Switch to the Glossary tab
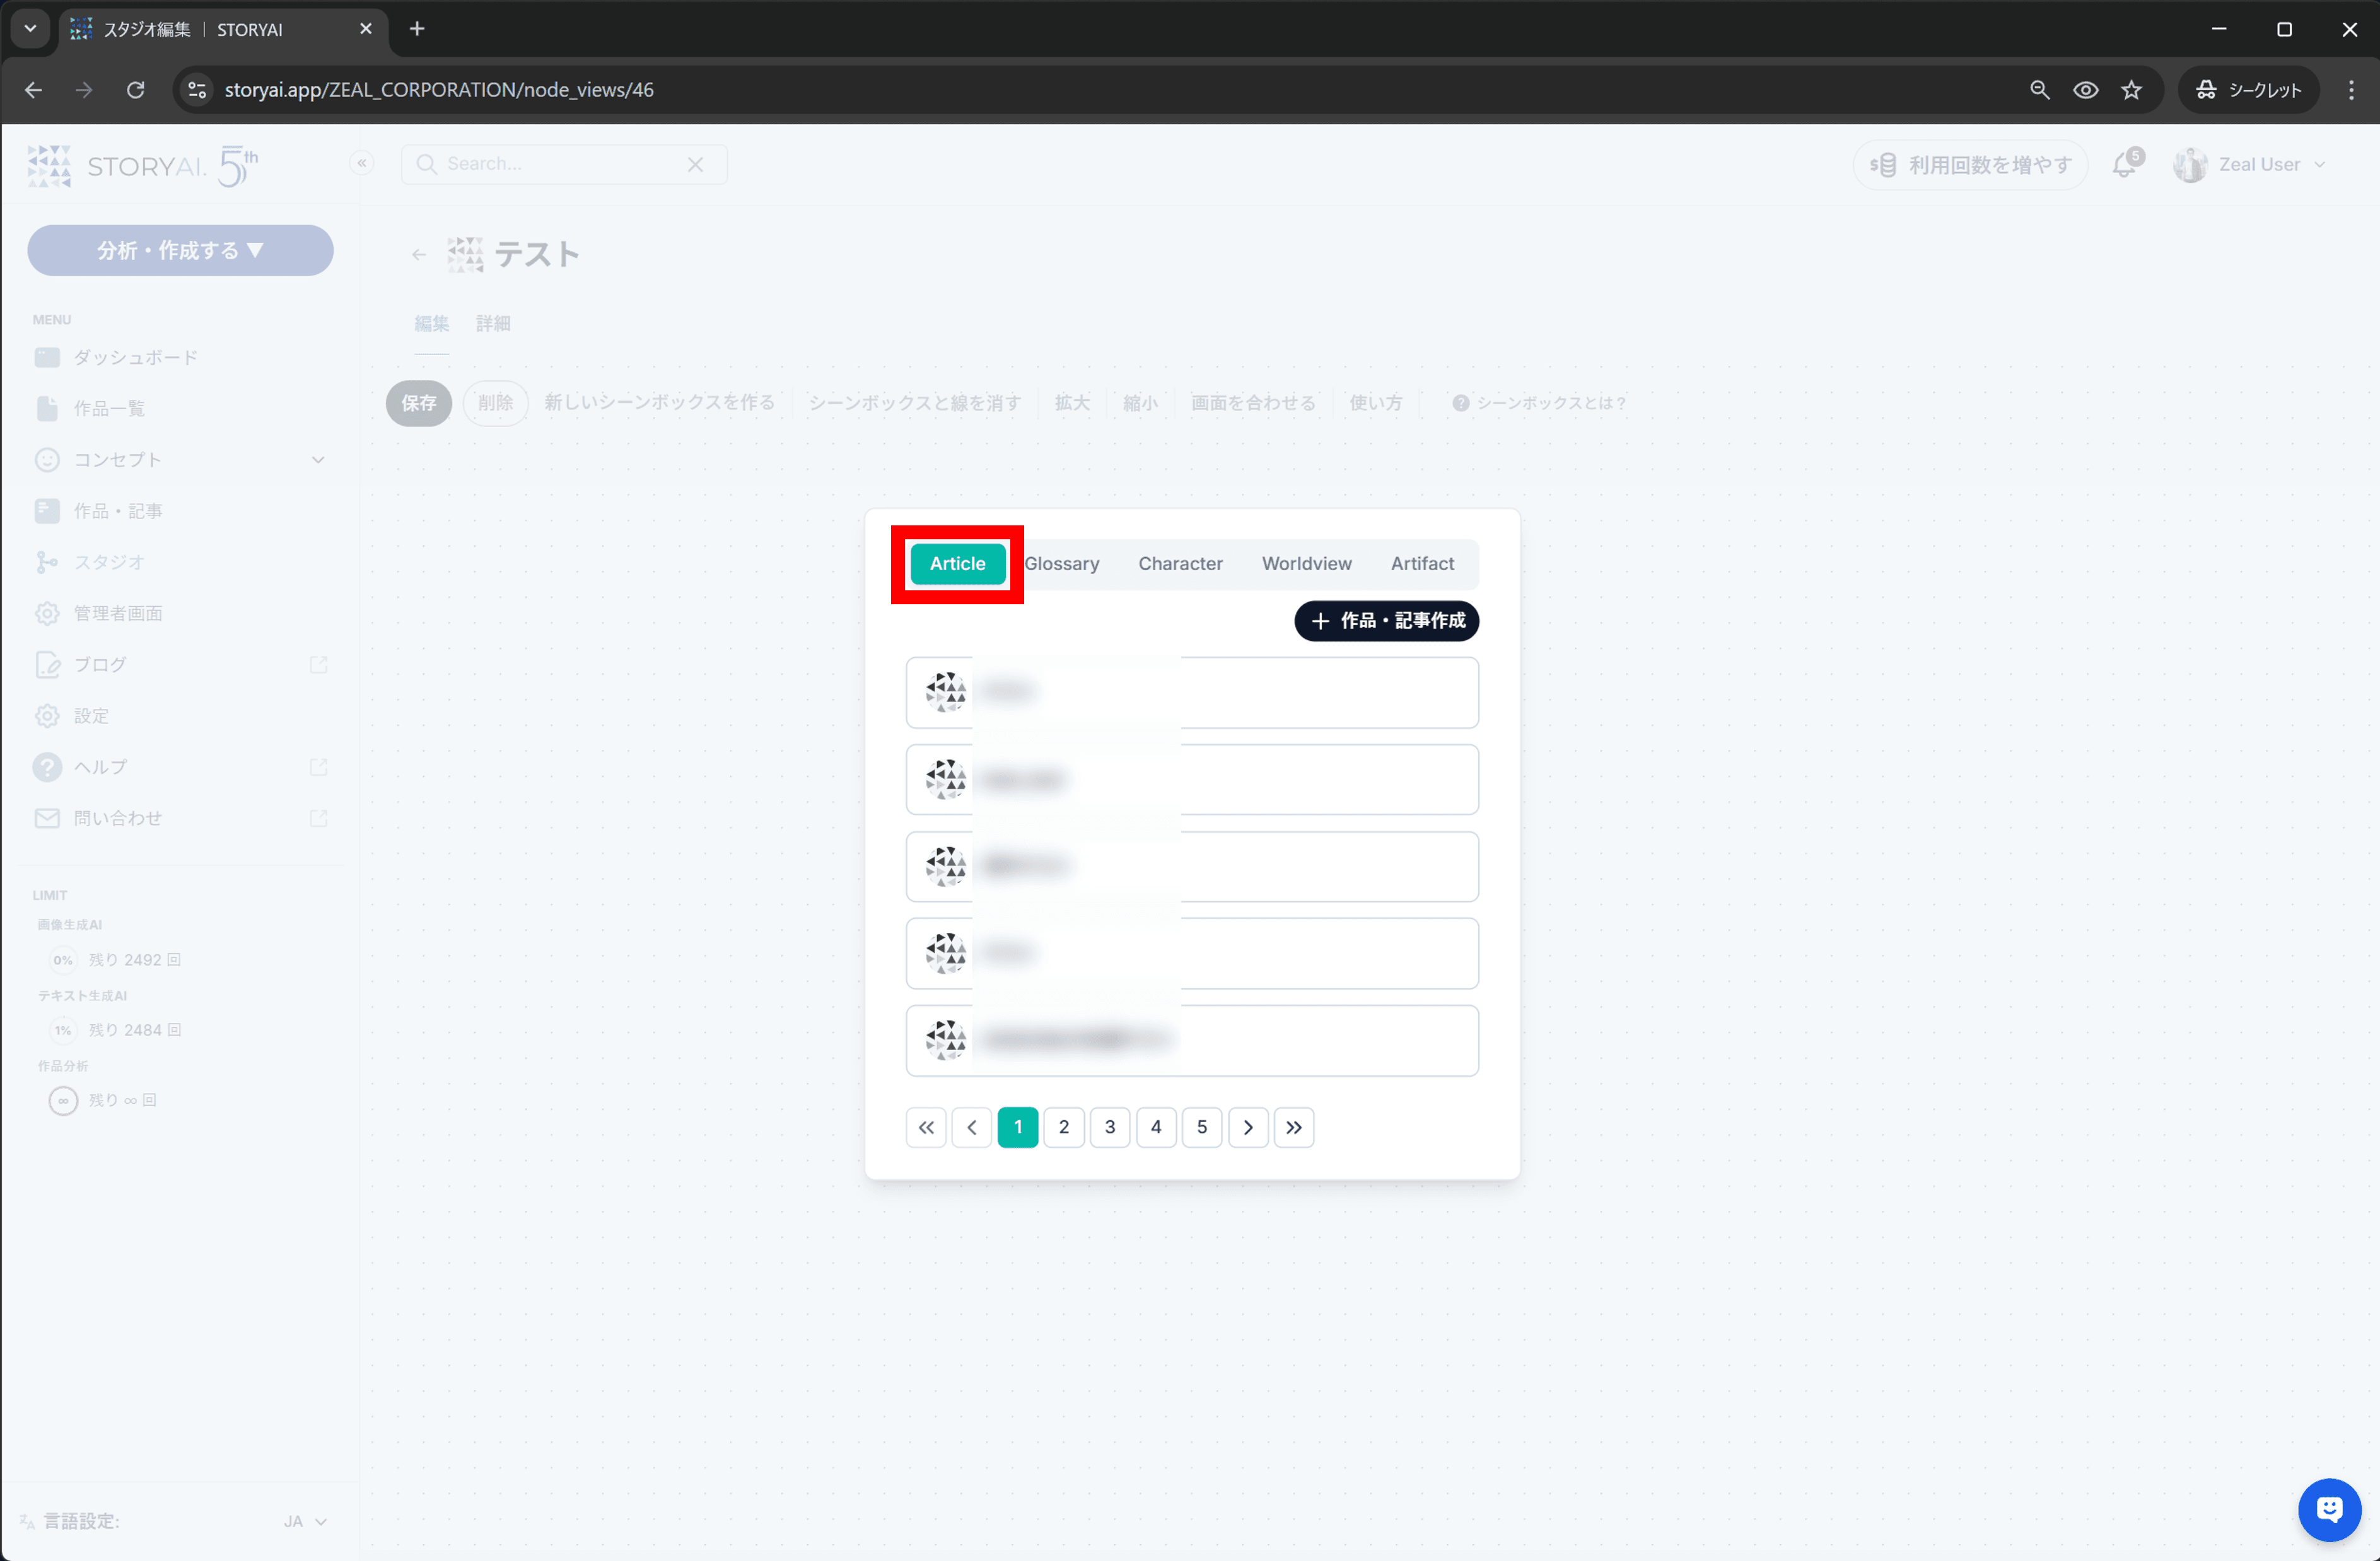2380x1561 pixels. pos(1062,564)
